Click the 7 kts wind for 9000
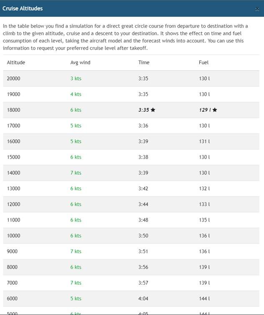Screen dimensions: 264x315 (76, 252)
